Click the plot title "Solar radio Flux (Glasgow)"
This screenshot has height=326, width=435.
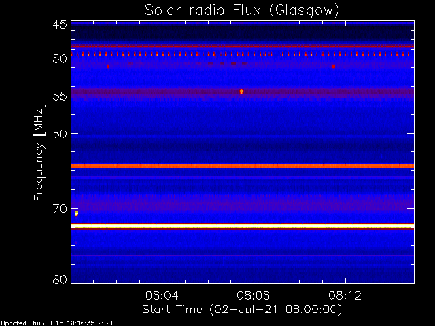242,11
